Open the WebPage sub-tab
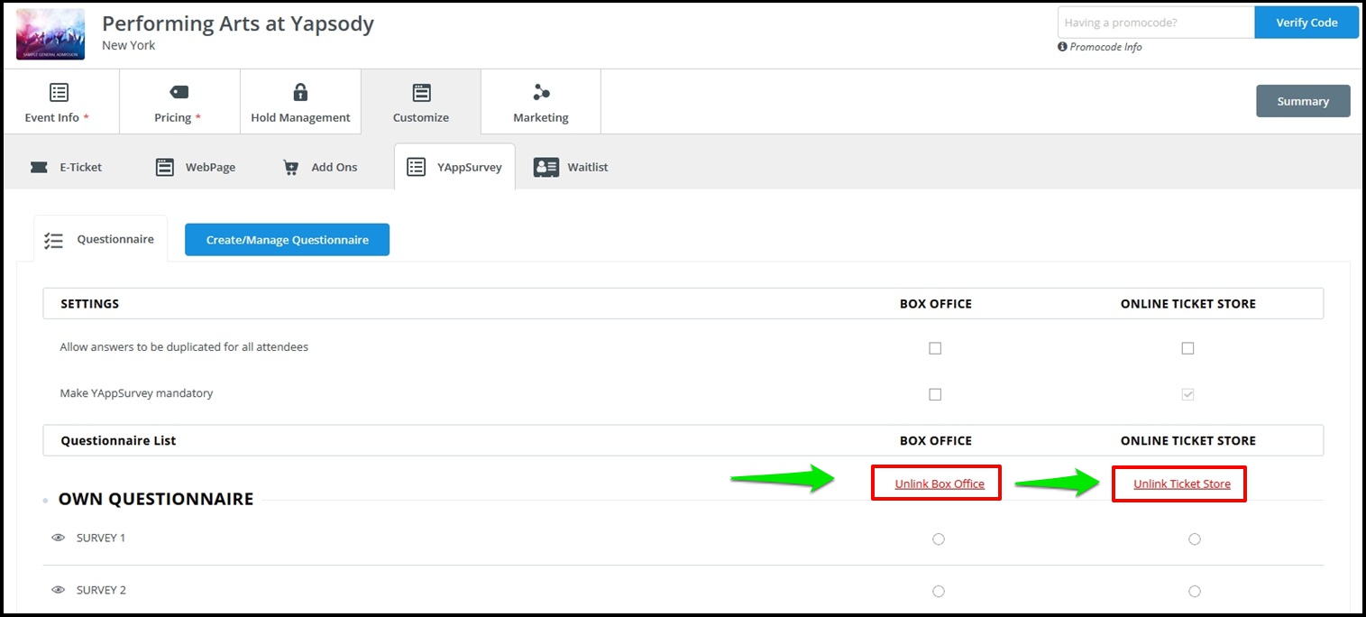This screenshot has width=1366, height=617. point(196,167)
